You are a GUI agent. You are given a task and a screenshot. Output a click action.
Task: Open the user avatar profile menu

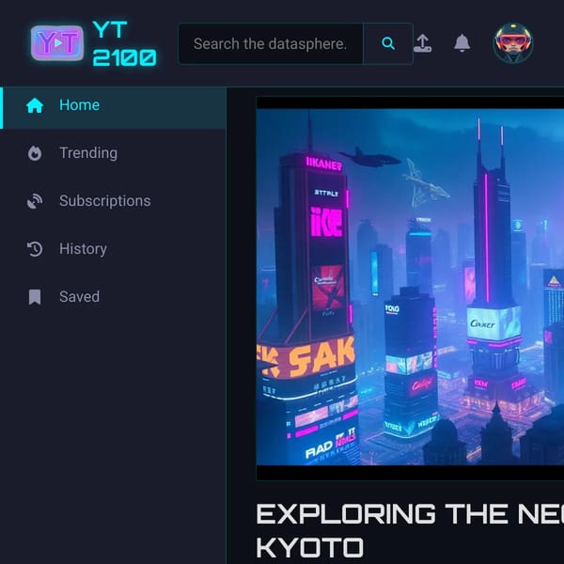coord(513,43)
